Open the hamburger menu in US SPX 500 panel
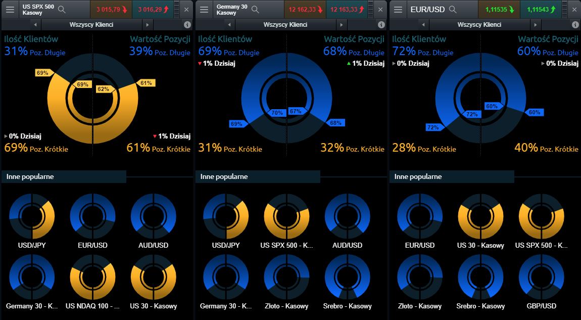This screenshot has height=320, width=581. 10,10
